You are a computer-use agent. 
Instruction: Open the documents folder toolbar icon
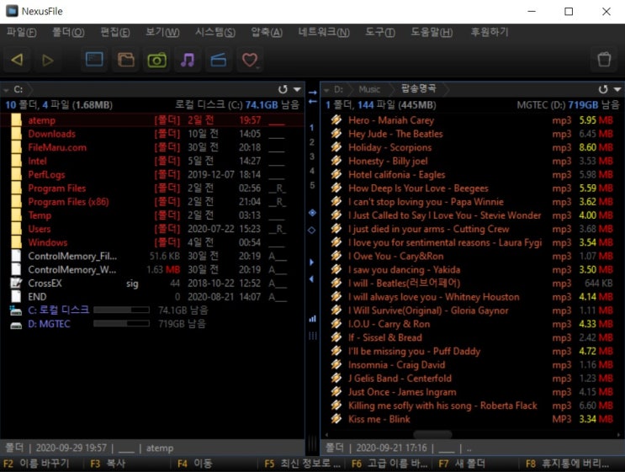125,60
